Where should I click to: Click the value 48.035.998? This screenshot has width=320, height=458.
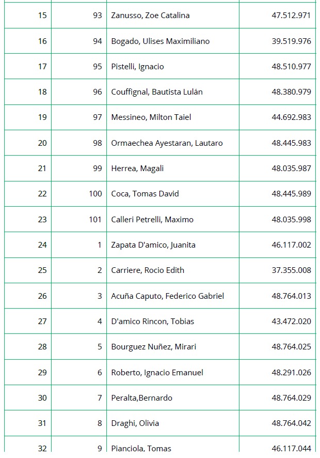pos(291,220)
